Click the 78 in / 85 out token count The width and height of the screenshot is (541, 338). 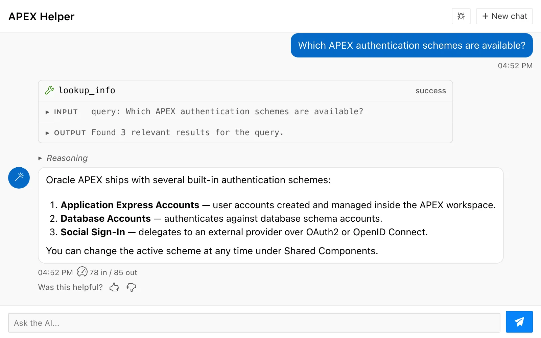113,272
